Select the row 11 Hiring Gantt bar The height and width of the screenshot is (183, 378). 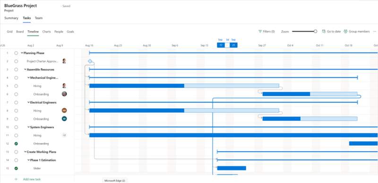click(x=233, y=135)
